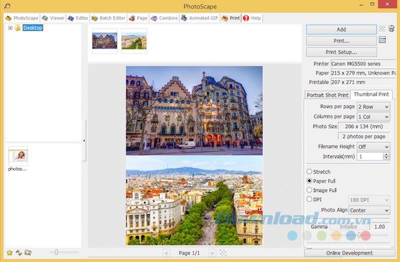Screen dimensions: 400x262
Task: Open the Animated GIF tab
Action: coord(199,18)
